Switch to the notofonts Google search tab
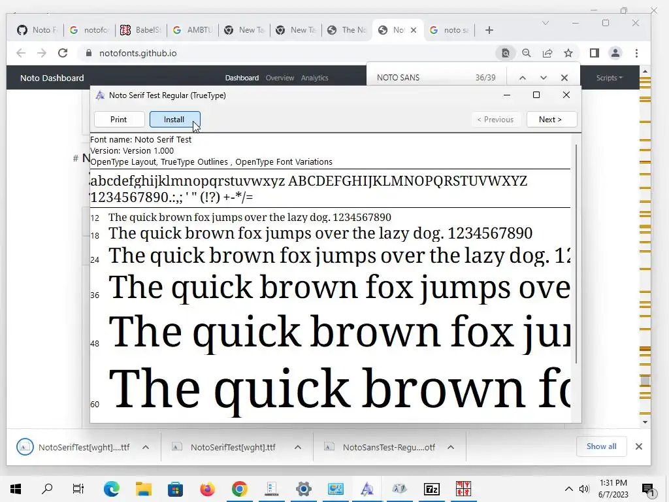The width and height of the screenshot is (669, 502). click(90, 30)
